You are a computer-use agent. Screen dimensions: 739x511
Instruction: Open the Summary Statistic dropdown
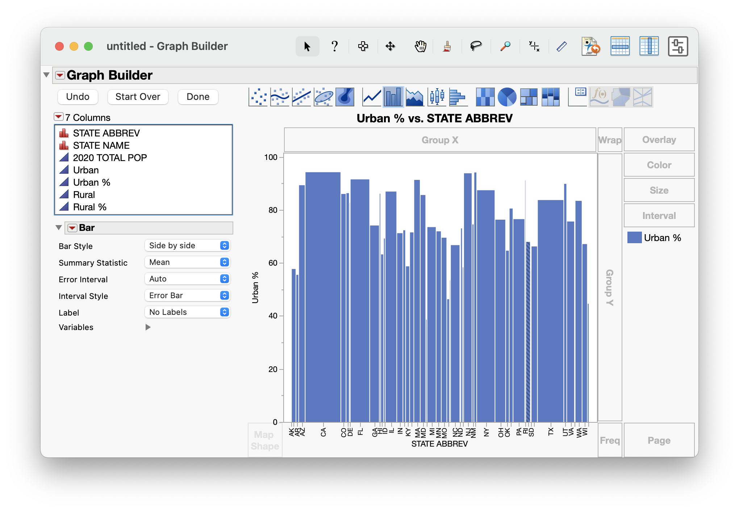click(x=187, y=262)
